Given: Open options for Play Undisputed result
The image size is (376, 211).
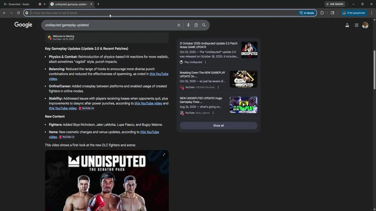Looking at the screenshot, I should tap(205, 62).
